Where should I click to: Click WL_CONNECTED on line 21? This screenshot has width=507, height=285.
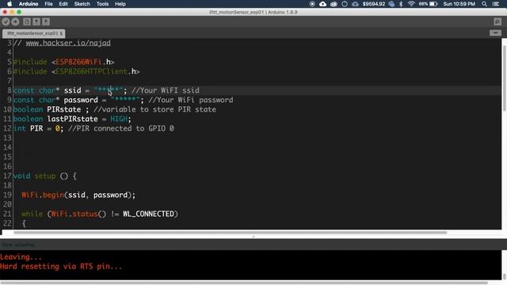[148, 214]
